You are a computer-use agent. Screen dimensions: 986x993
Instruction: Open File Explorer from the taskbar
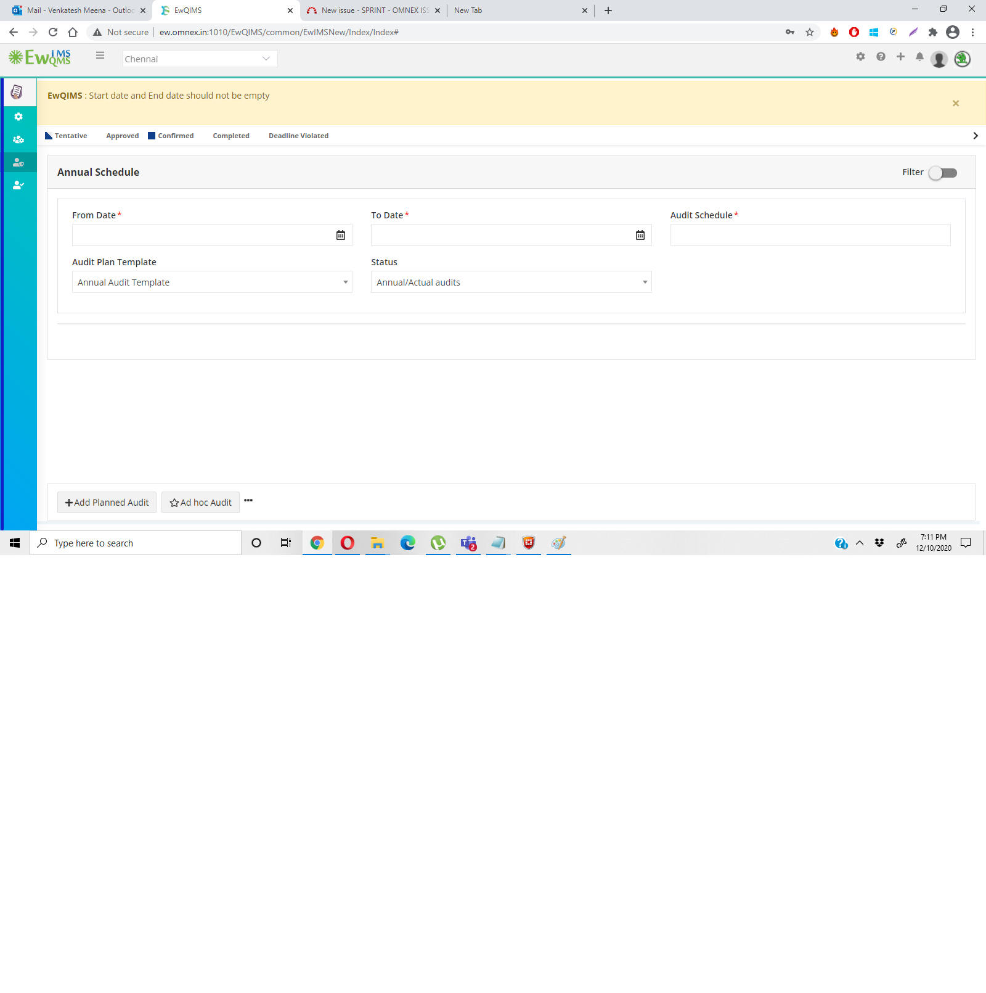377,543
